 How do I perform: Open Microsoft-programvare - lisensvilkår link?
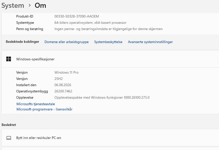tap(44, 109)
